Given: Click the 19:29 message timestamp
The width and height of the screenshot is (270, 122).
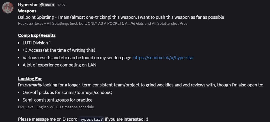Looking at the screenshot, I should [61, 5].
